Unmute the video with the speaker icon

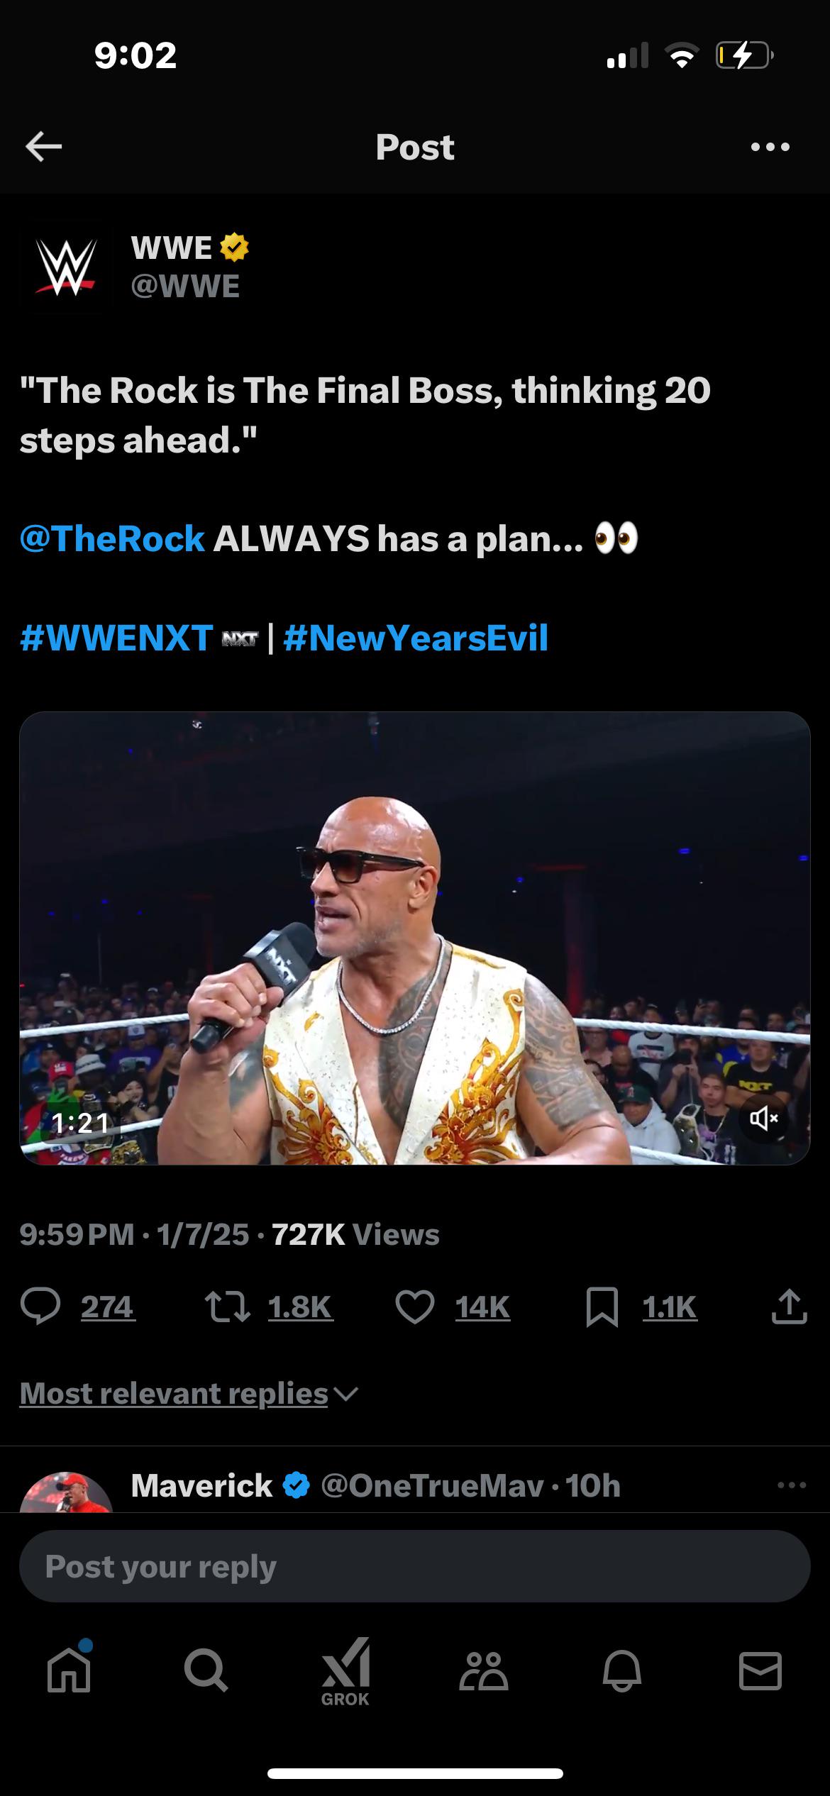pos(763,1119)
